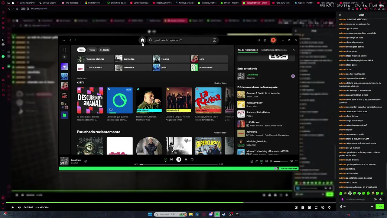This screenshot has height=218, width=387.
Task: Select the Música filter chip
Action: click(x=92, y=50)
